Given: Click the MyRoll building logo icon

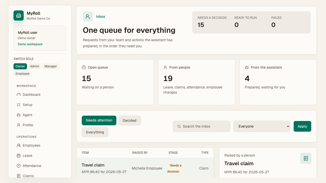Looking at the screenshot, I should click(19, 16).
